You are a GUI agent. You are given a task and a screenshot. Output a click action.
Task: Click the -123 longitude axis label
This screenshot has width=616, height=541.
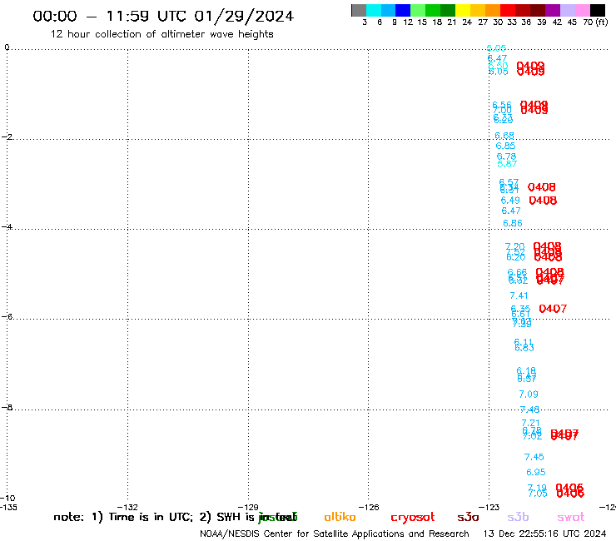[x=489, y=507]
